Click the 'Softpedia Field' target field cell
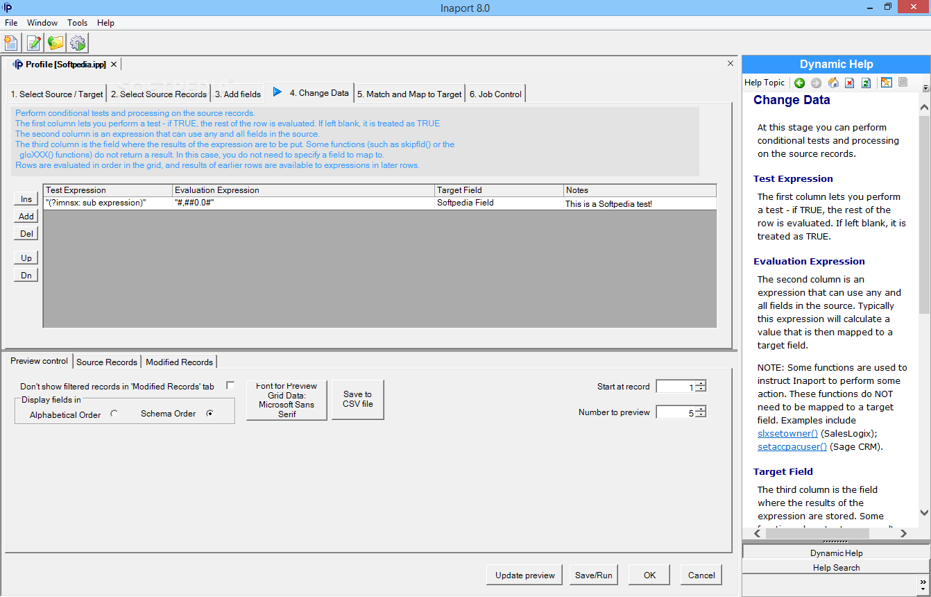 pos(499,203)
